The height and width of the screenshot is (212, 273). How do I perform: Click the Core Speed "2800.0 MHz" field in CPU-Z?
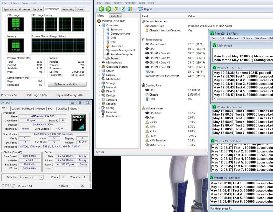(x=29, y=156)
